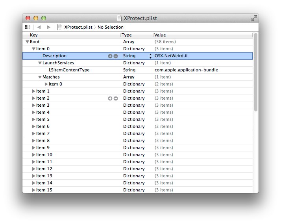Click the document icon in the title bar
The height and width of the screenshot is (224, 281).
(x=119, y=18)
